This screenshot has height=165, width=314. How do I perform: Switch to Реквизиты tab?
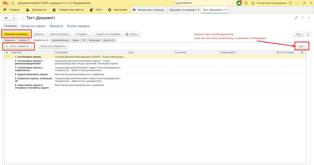10,40
